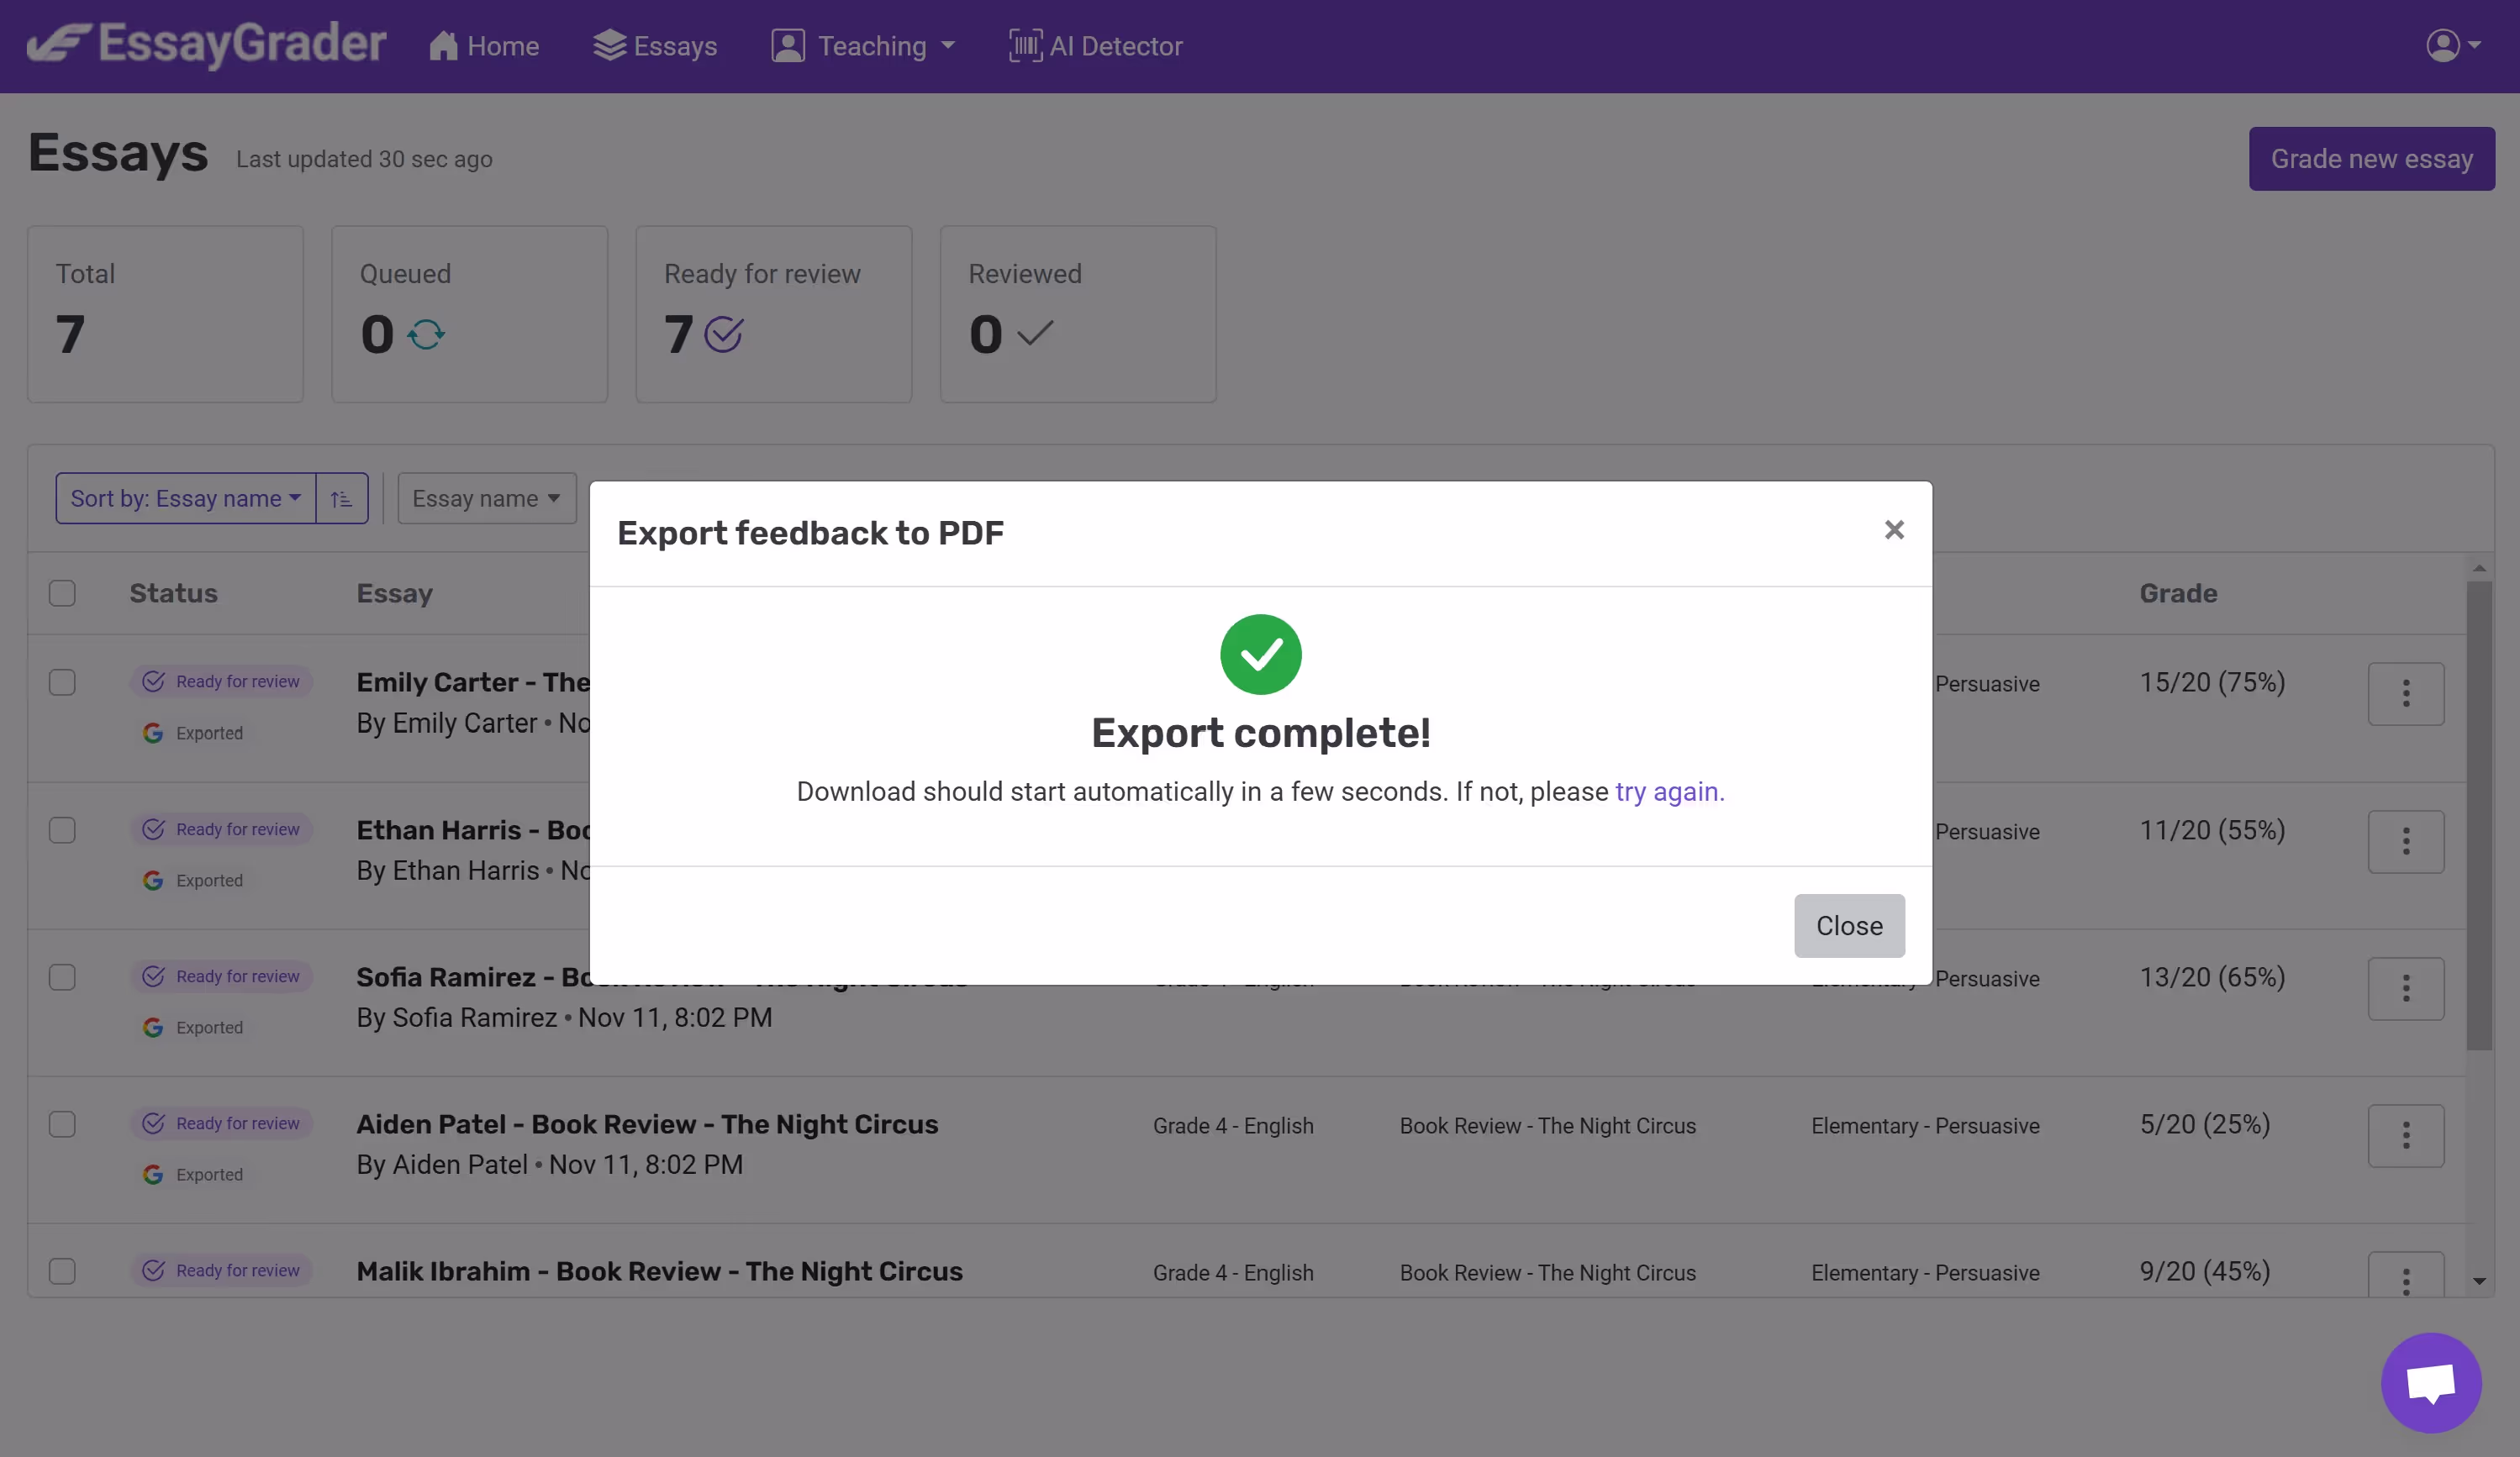2520x1457 pixels.
Task: Click the Close button in dialog
Action: (x=1849, y=925)
